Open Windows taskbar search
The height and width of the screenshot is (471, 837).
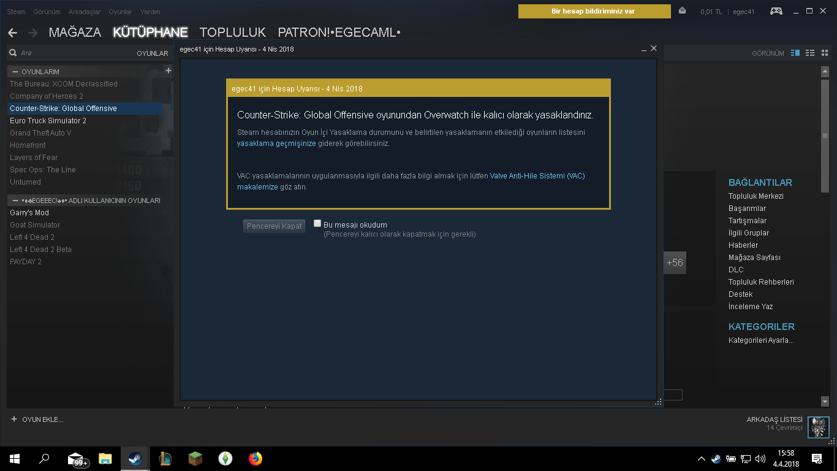click(44, 458)
